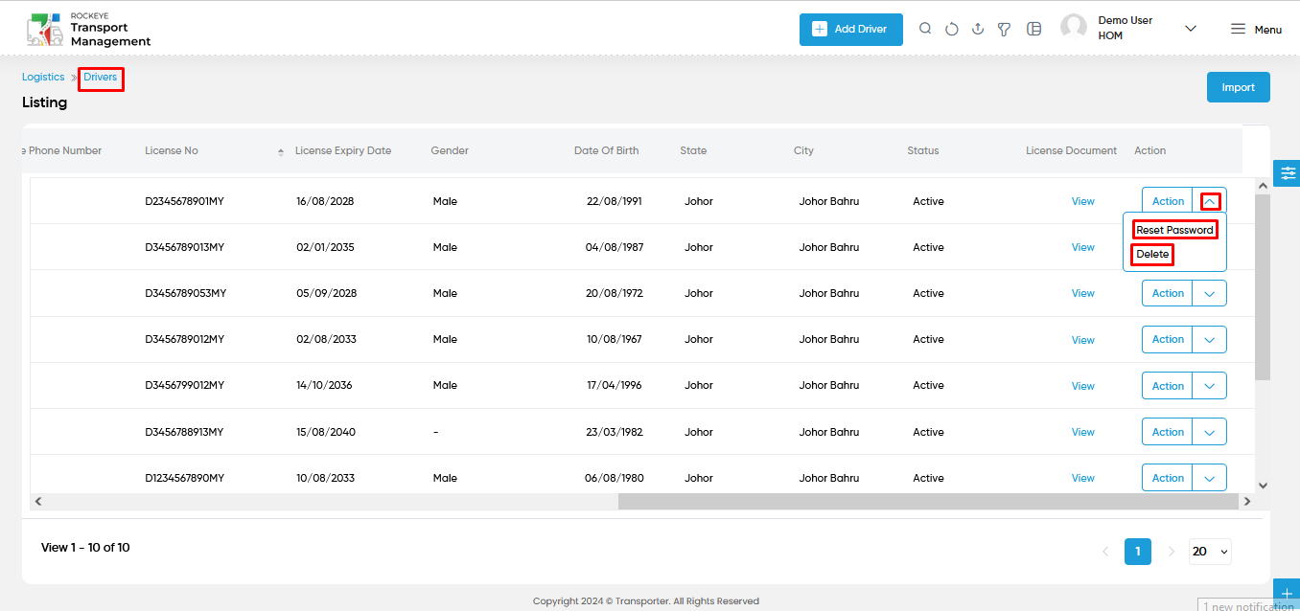Click the License Expiry Date column header
Viewport: 1300px width, 611px height.
tap(343, 150)
